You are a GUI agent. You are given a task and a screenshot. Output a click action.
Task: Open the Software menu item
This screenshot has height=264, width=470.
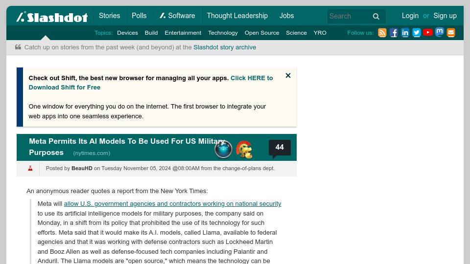coord(177,16)
